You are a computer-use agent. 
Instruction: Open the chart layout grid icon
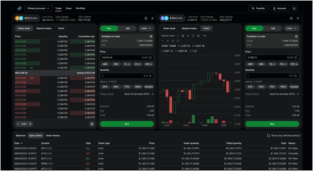[x=183, y=36]
